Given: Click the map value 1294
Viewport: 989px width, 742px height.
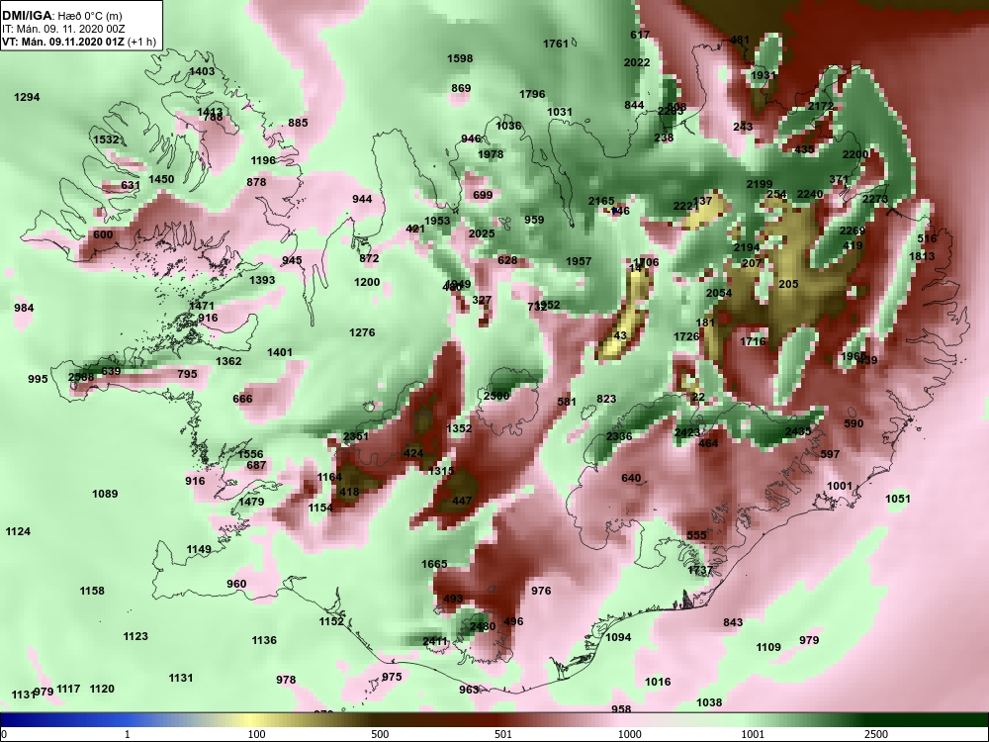Looking at the screenshot, I should [27, 97].
